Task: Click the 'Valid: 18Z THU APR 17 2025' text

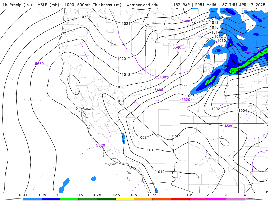Action: (236, 5)
